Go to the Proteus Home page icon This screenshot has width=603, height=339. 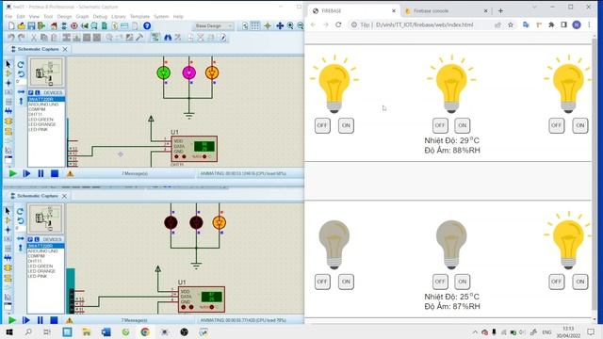(x=54, y=25)
